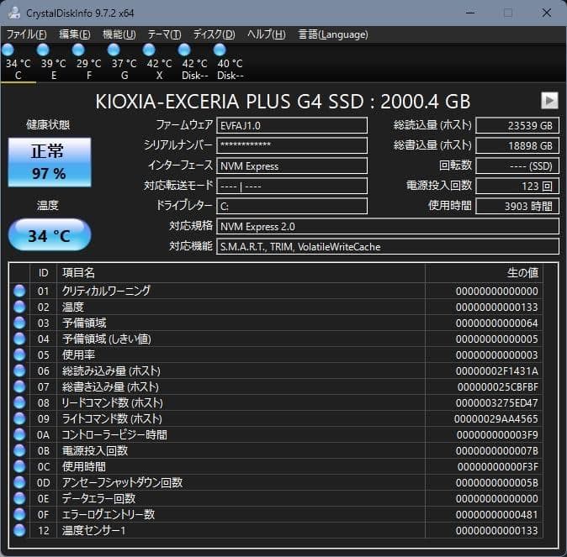Select the Disk-- tab at 40 °C

(230, 62)
